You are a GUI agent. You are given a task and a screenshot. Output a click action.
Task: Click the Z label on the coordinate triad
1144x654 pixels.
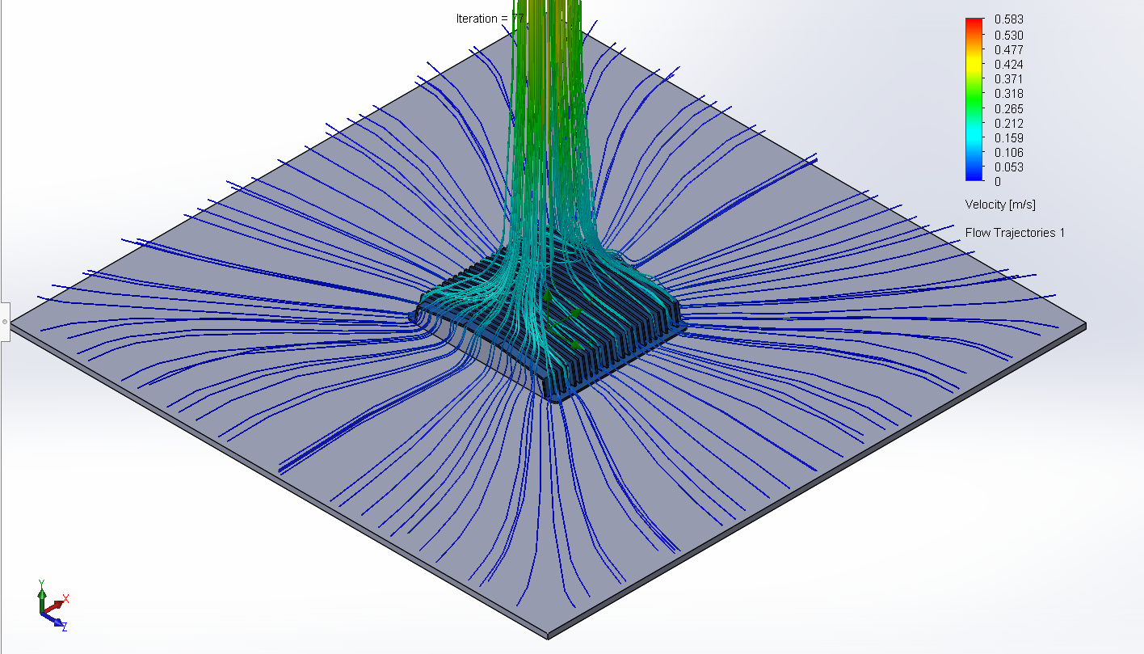65,627
